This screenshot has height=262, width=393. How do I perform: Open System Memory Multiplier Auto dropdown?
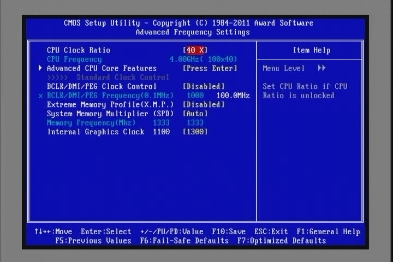pyautogui.click(x=195, y=114)
